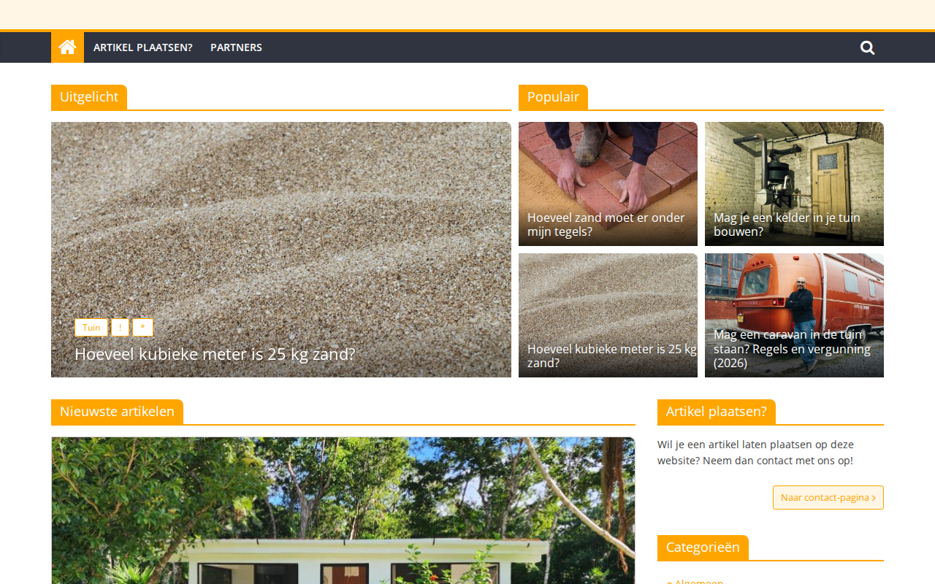Select the Tuin category tag
Viewport: 935px width, 584px height.
(91, 328)
